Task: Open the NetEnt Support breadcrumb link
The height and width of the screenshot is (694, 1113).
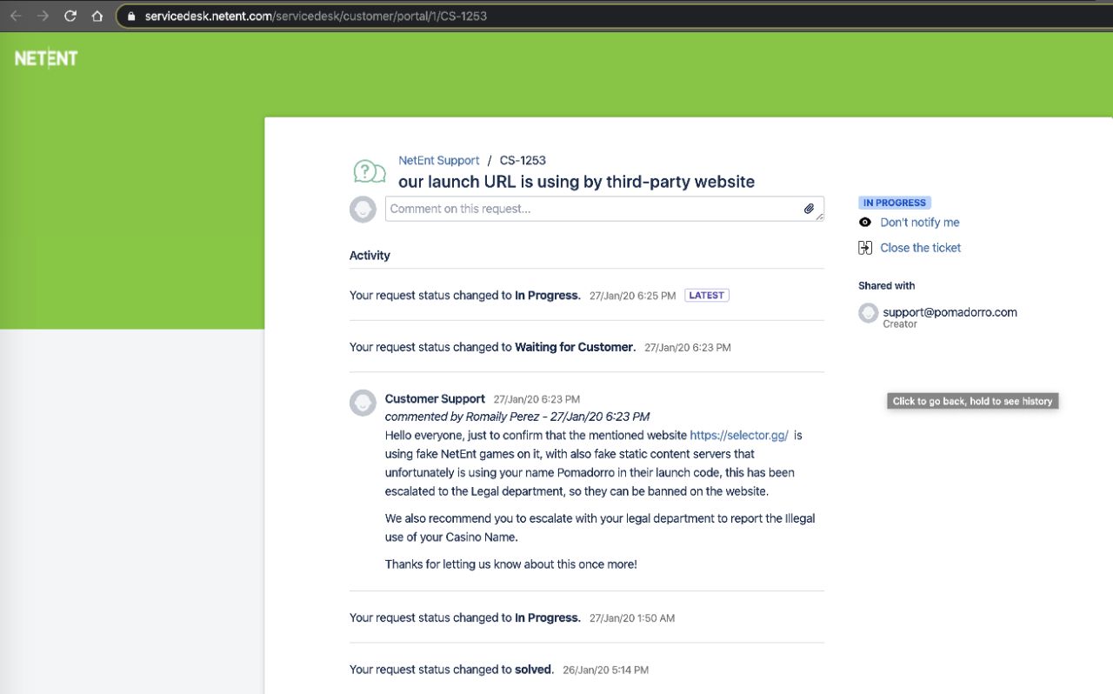Action: tap(438, 160)
